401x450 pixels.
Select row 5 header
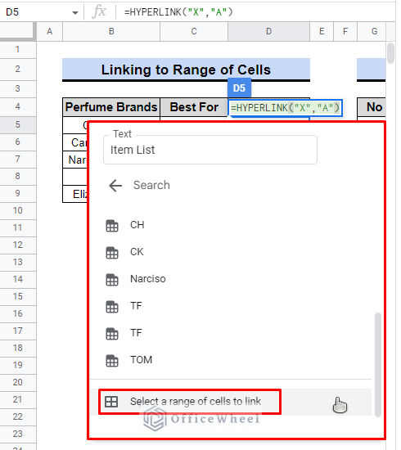tap(18, 124)
